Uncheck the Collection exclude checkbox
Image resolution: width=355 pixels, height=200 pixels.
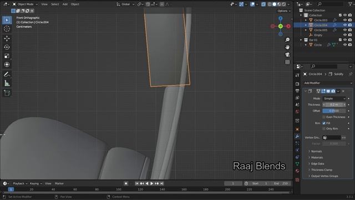(x=340, y=15)
